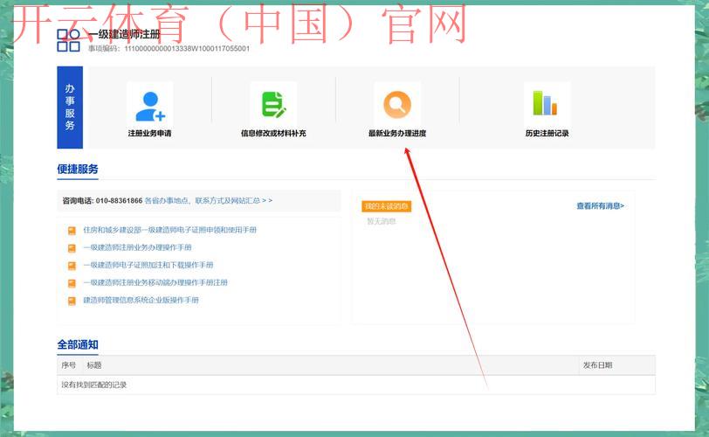Click the 信息修改或材料补充 label

[x=273, y=133]
